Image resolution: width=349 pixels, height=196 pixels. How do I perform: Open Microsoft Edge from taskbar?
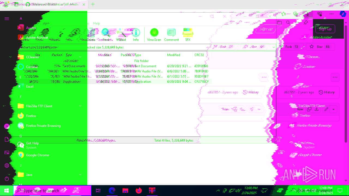click(112, 191)
